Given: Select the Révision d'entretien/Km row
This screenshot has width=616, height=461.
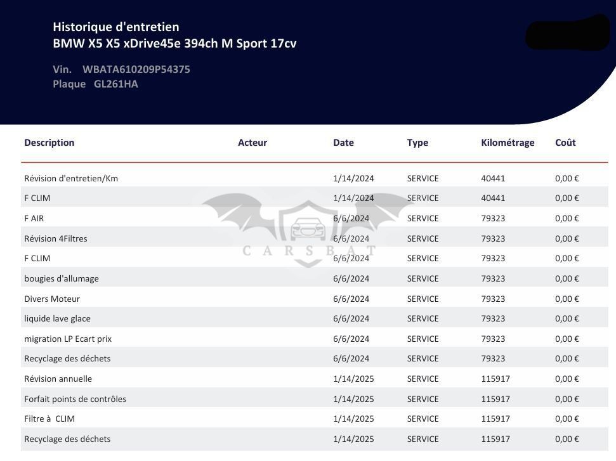Looking at the screenshot, I should tap(314, 178).
